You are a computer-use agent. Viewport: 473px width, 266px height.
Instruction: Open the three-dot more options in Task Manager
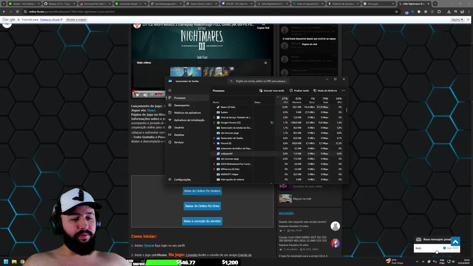click(x=343, y=91)
